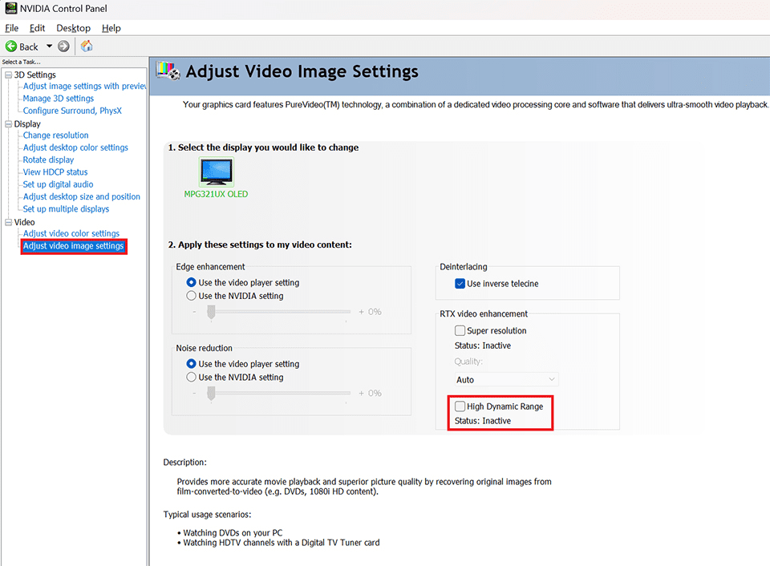Screen dimensions: 770x566
Task: Open the Back history dropdown arrow
Action: coord(49,46)
